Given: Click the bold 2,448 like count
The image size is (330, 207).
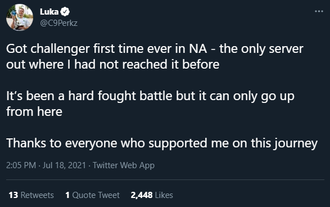Looking at the screenshot, I should point(142,195).
